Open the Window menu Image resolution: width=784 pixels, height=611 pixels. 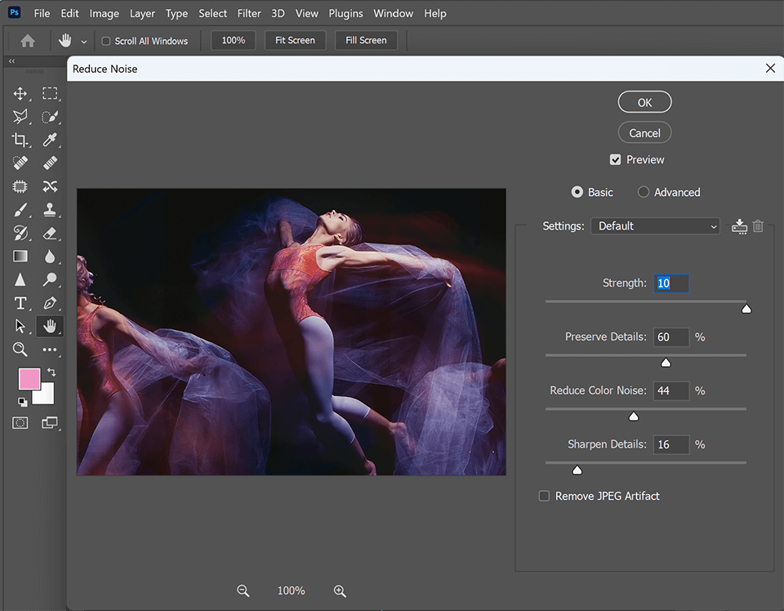(x=393, y=14)
